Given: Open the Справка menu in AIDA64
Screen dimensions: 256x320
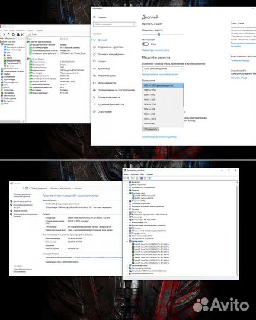Looking at the screenshot, I should click(x=39, y=31).
